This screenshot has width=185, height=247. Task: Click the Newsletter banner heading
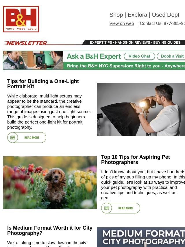[x=25, y=43]
